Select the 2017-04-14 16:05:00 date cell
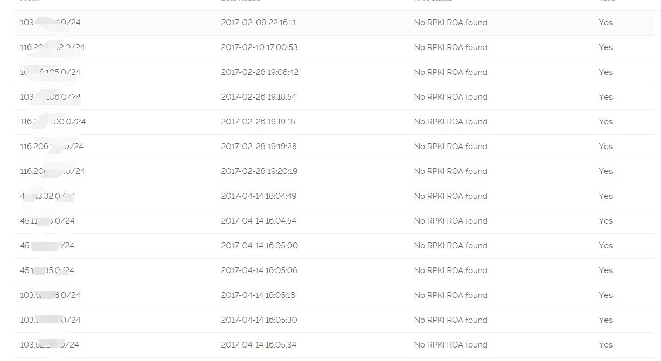661x361 pixels. (259, 246)
